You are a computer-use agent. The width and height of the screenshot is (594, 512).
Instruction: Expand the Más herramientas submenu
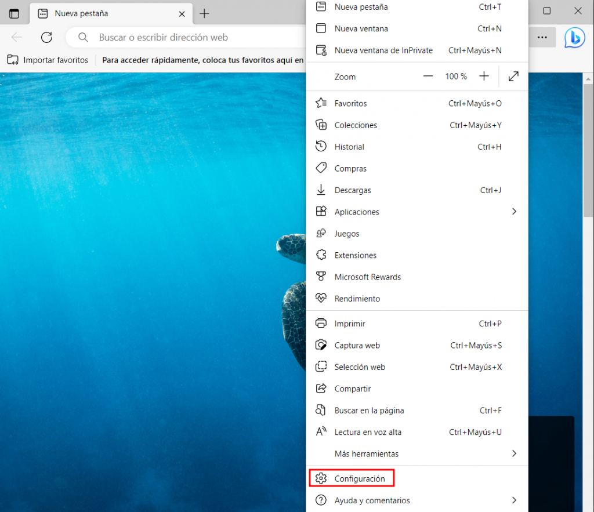pyautogui.click(x=513, y=453)
